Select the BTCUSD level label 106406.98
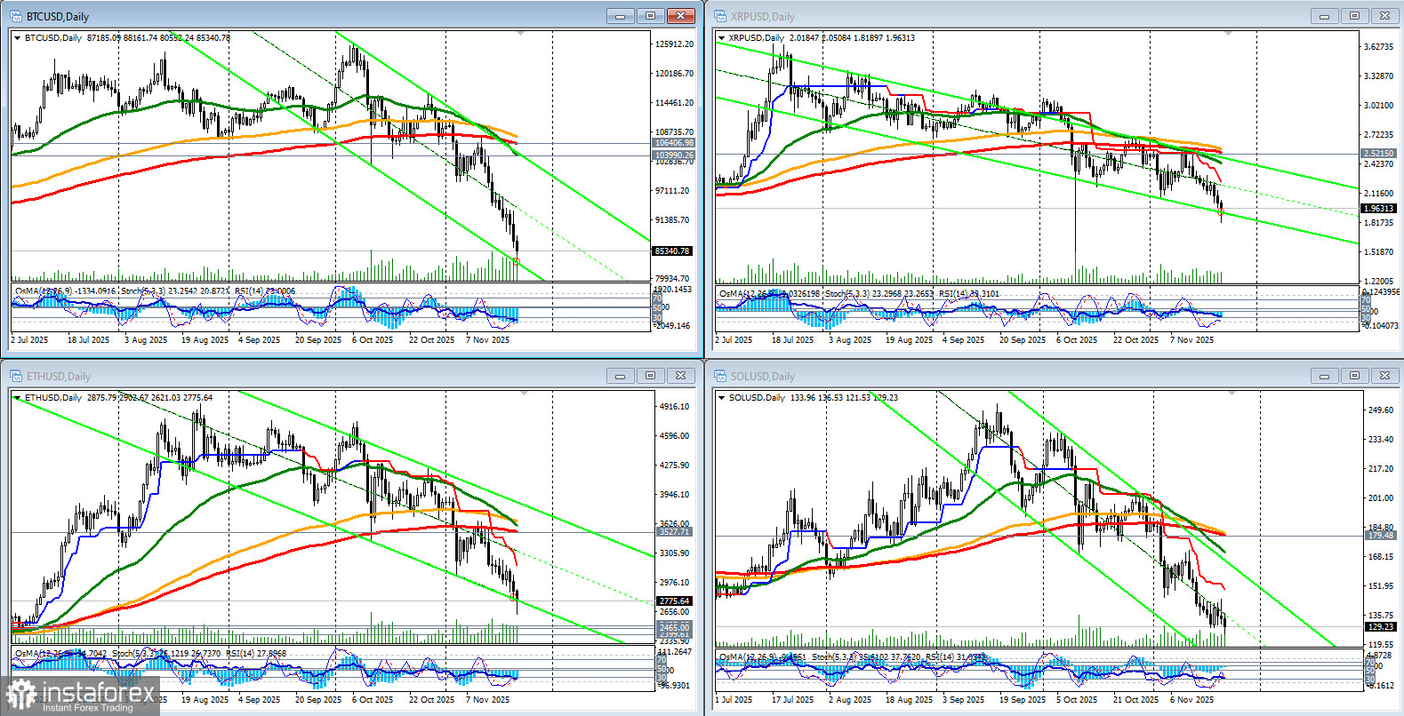The image size is (1404, 716). click(x=674, y=143)
